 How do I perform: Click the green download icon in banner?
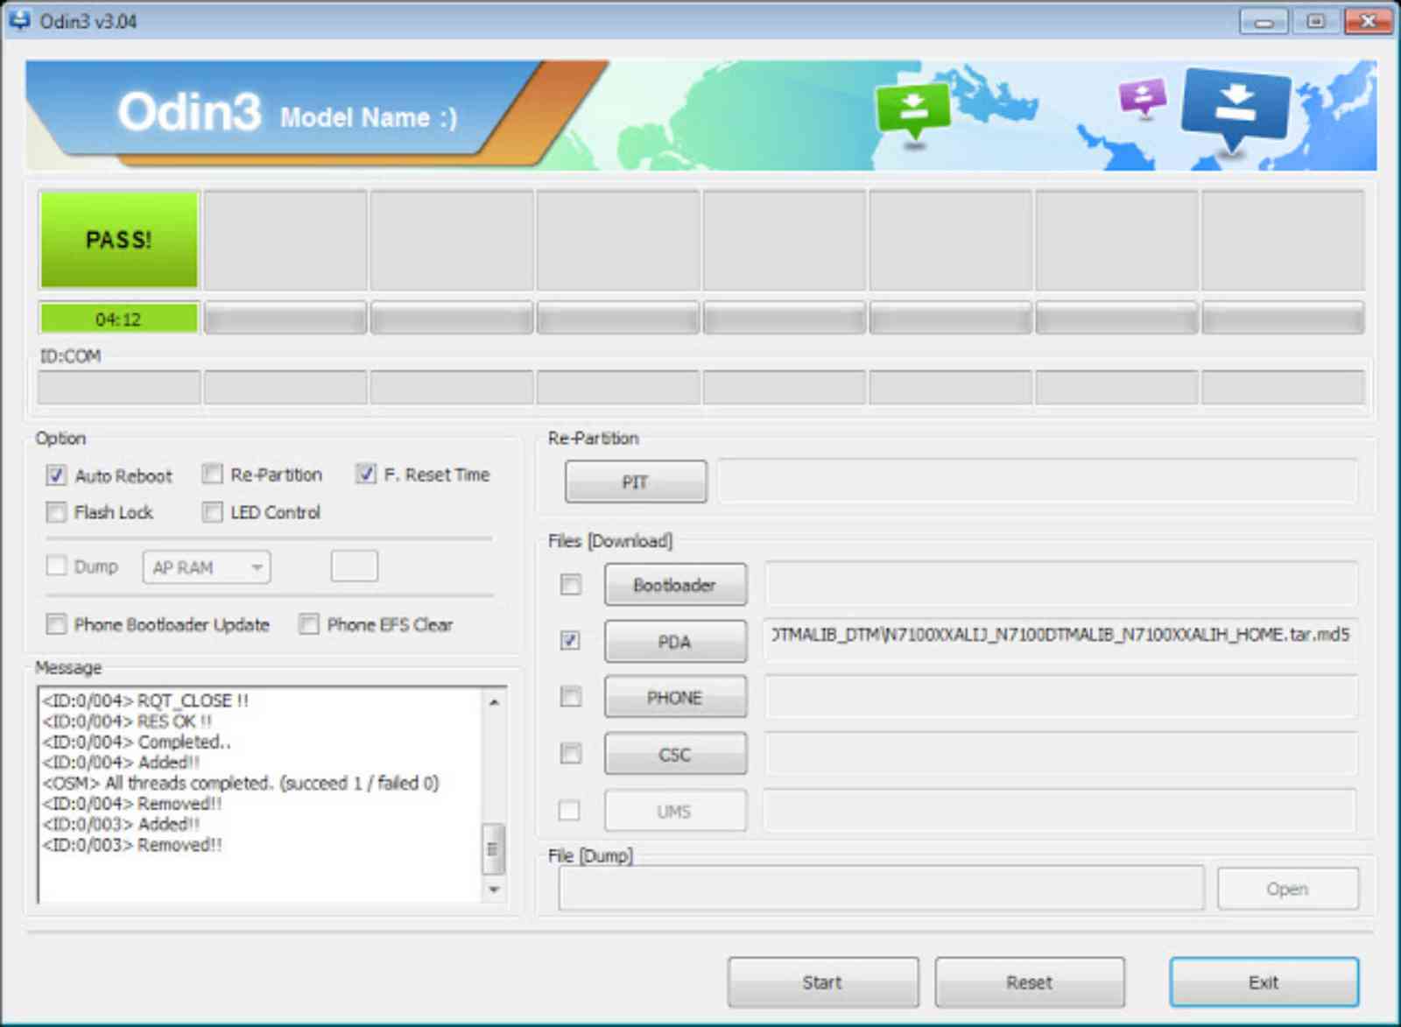913,111
